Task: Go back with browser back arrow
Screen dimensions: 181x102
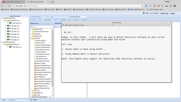Action: click(2, 6)
